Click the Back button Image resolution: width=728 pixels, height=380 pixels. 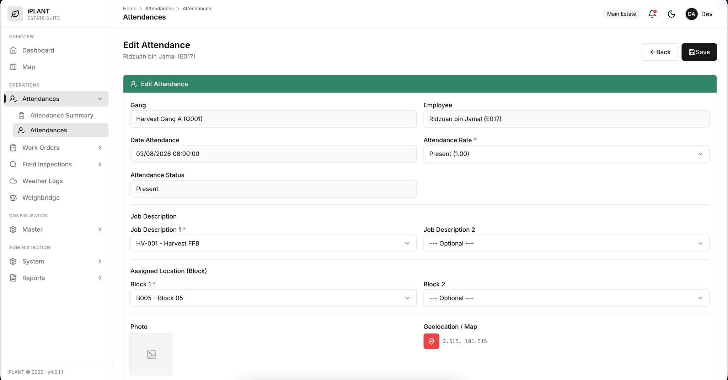click(x=660, y=52)
